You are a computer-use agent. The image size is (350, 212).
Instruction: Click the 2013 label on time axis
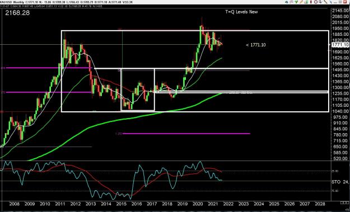[x=91, y=204]
